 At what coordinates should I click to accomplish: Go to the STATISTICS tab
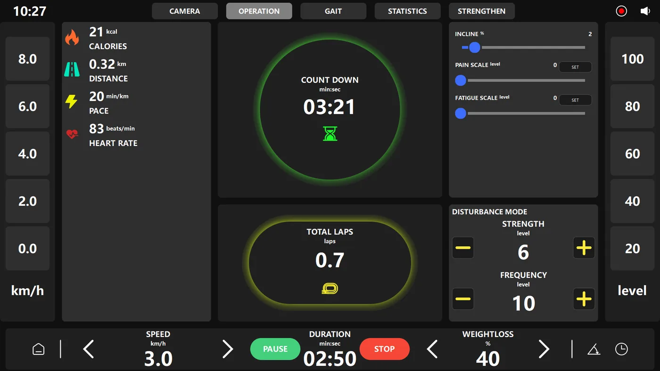tap(408, 11)
